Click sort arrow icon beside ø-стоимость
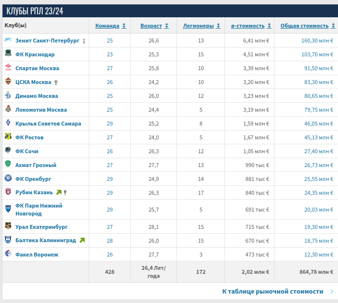338x303 pixels. click(269, 26)
